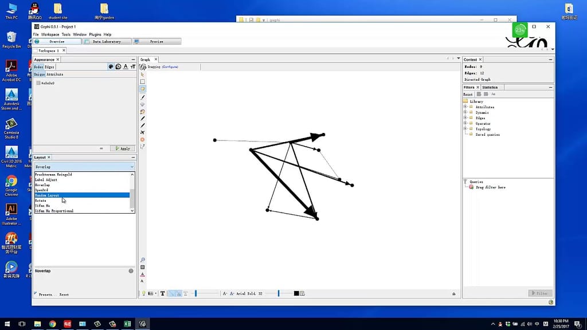Switch to the Preview tab
587x330 pixels.
tap(157, 41)
